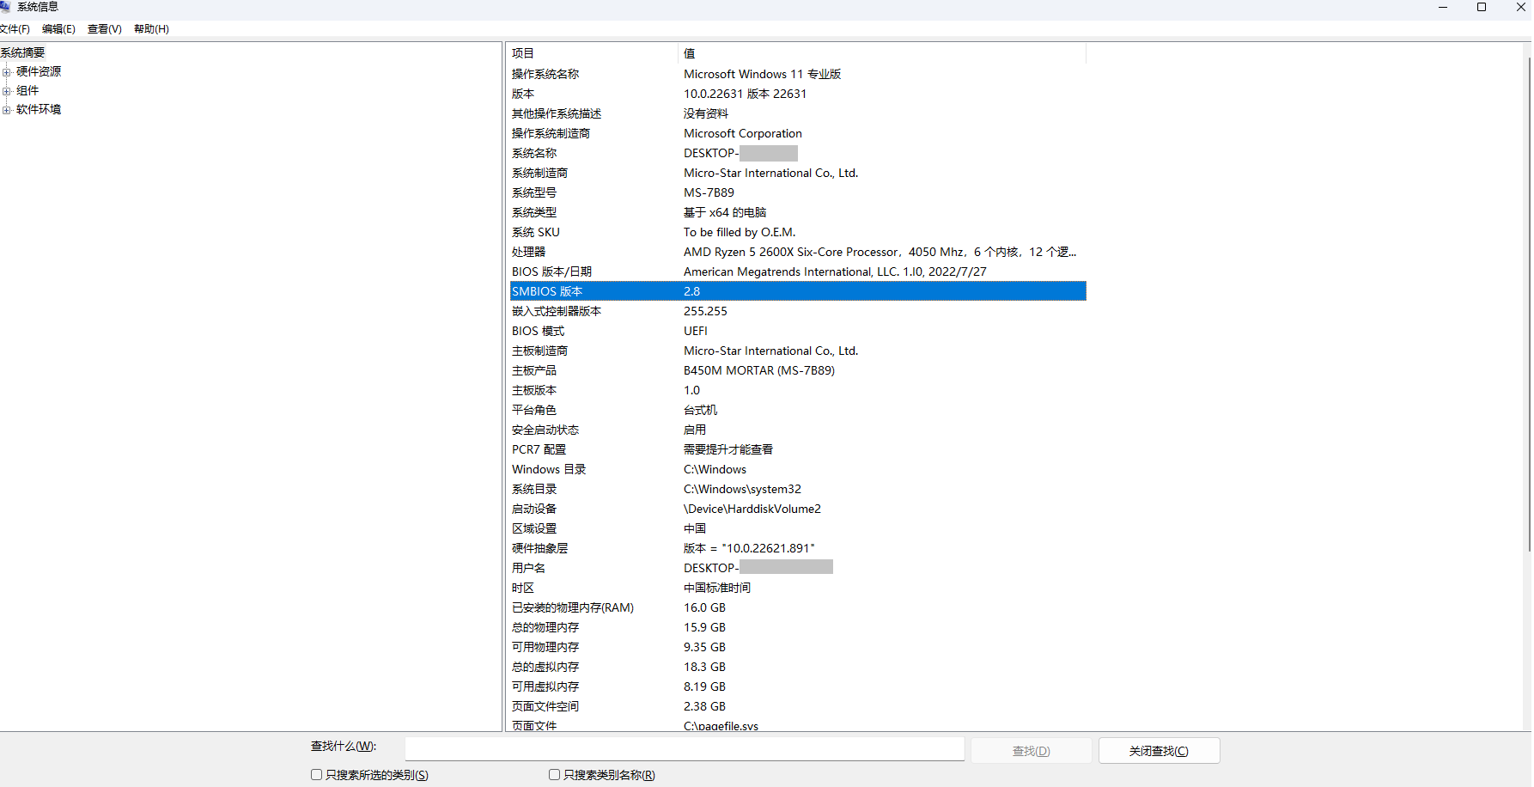Click the 项目 column header

524,53
